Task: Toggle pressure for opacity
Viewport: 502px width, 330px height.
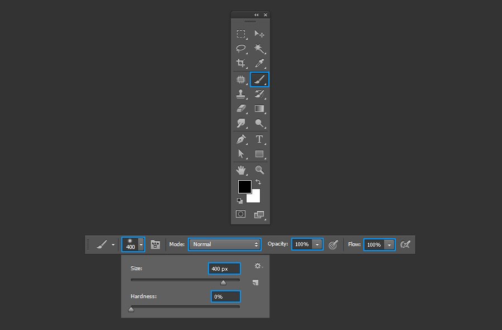Action: tap(333, 245)
